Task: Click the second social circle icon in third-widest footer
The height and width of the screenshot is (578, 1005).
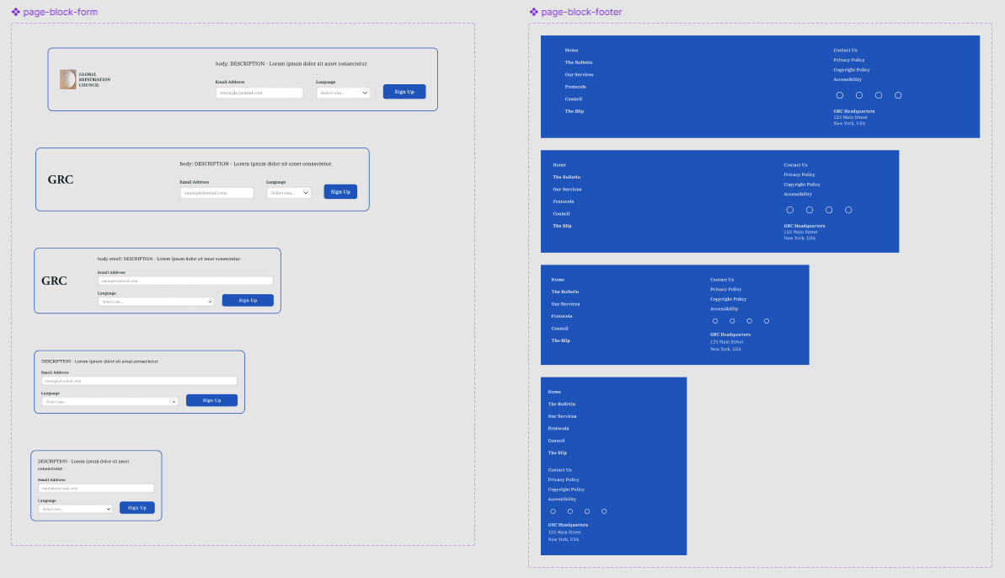Action: [732, 321]
